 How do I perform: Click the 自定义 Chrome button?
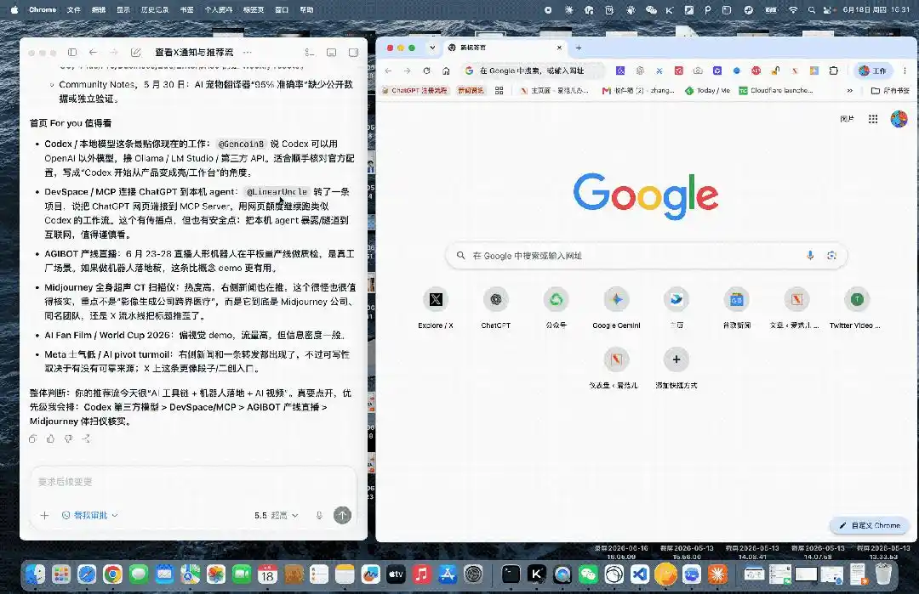coord(869,525)
